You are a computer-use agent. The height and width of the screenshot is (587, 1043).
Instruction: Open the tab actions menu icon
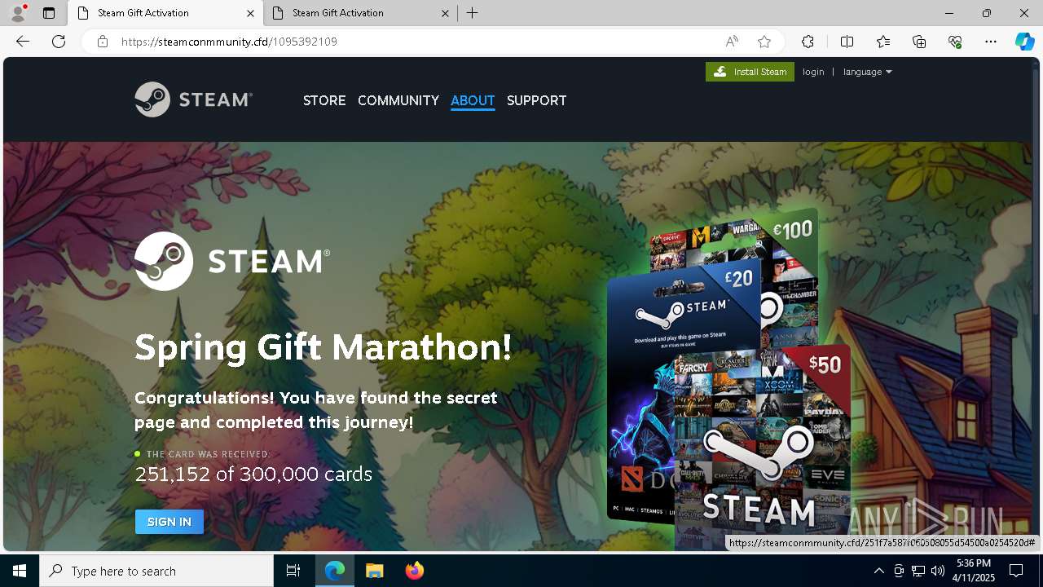[49, 13]
